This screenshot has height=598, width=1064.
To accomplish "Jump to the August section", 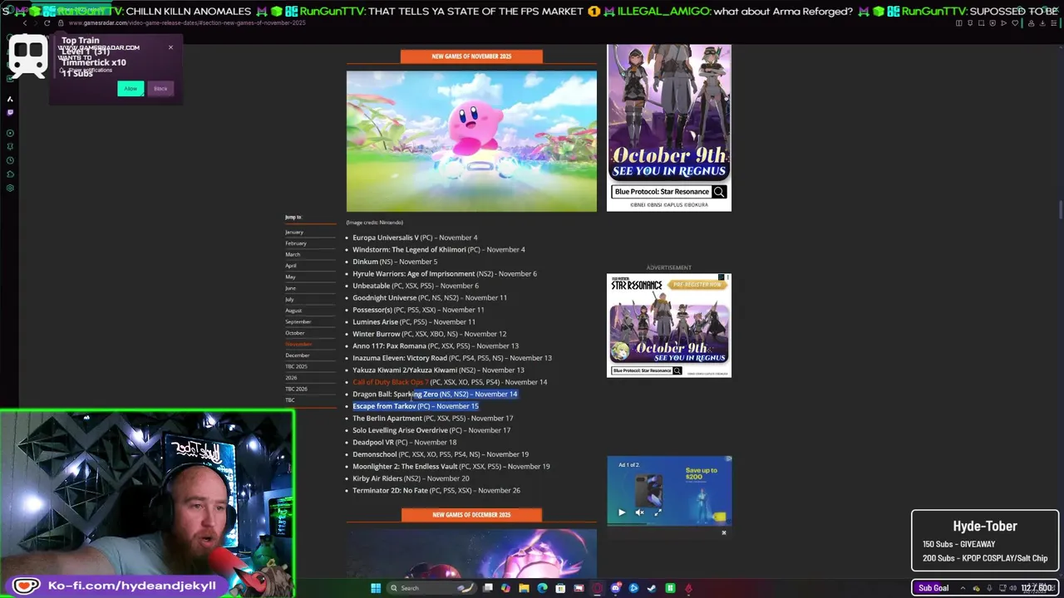I will [293, 311].
